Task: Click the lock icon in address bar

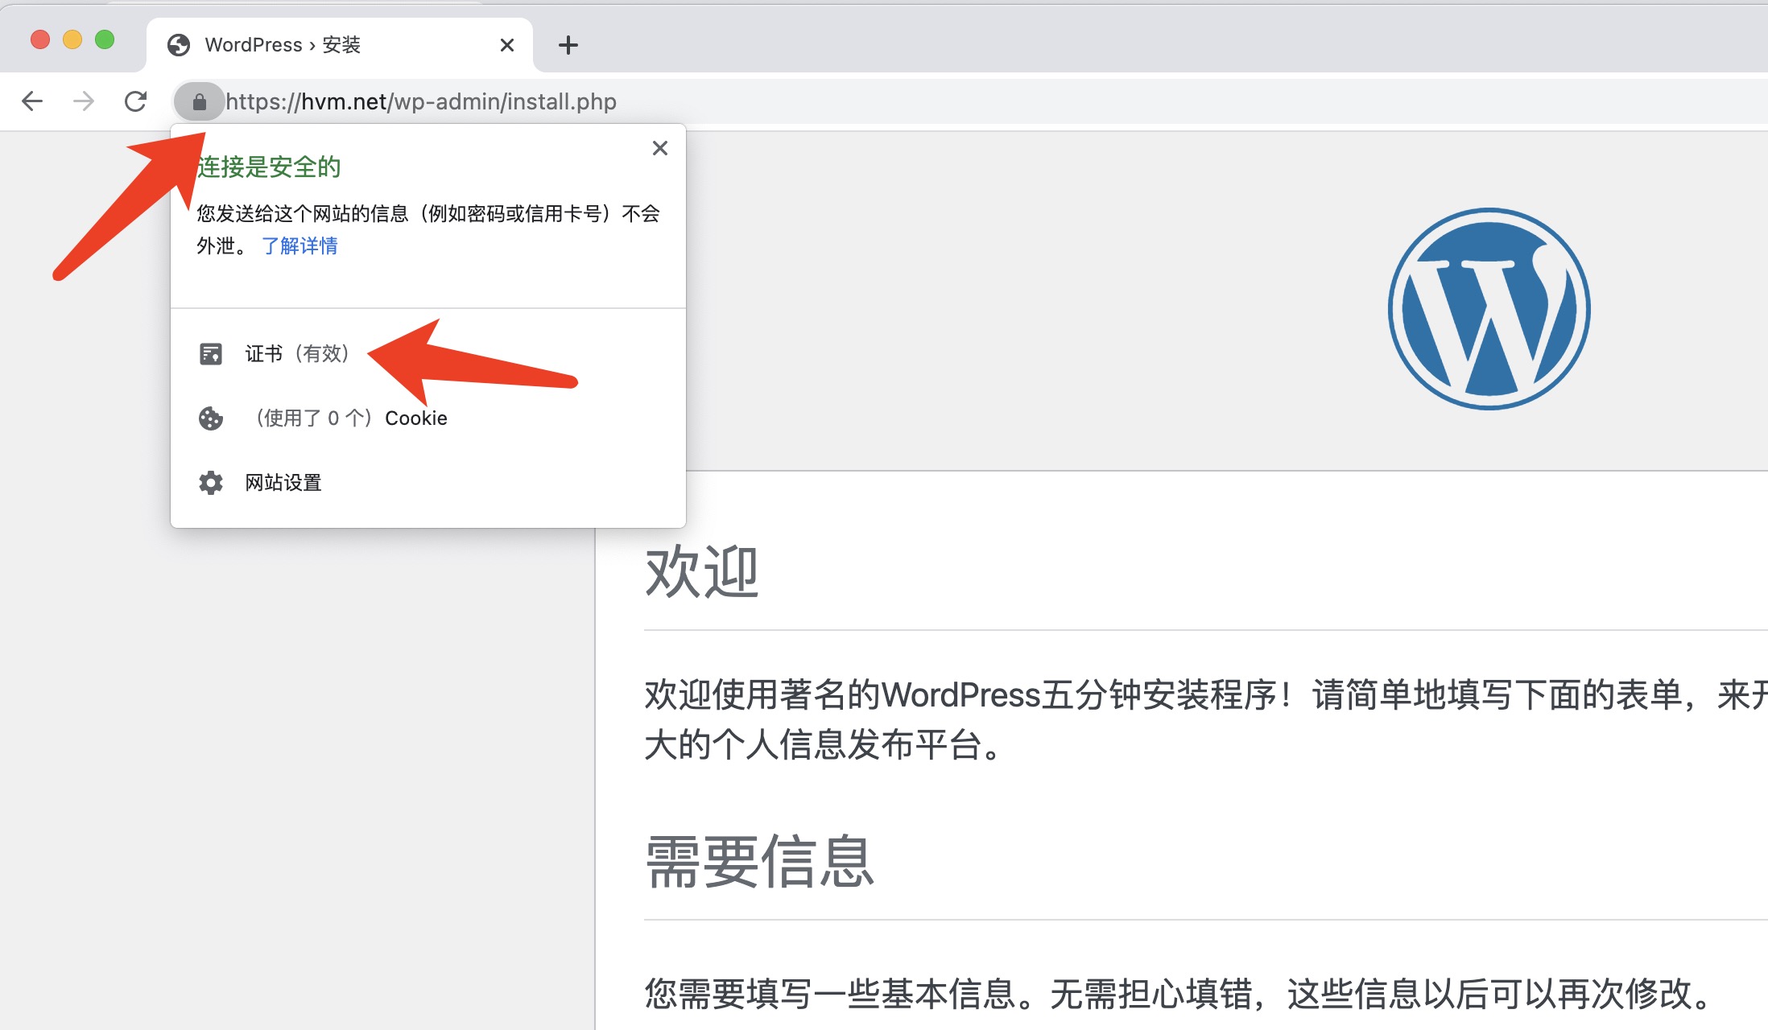Action: 199,102
